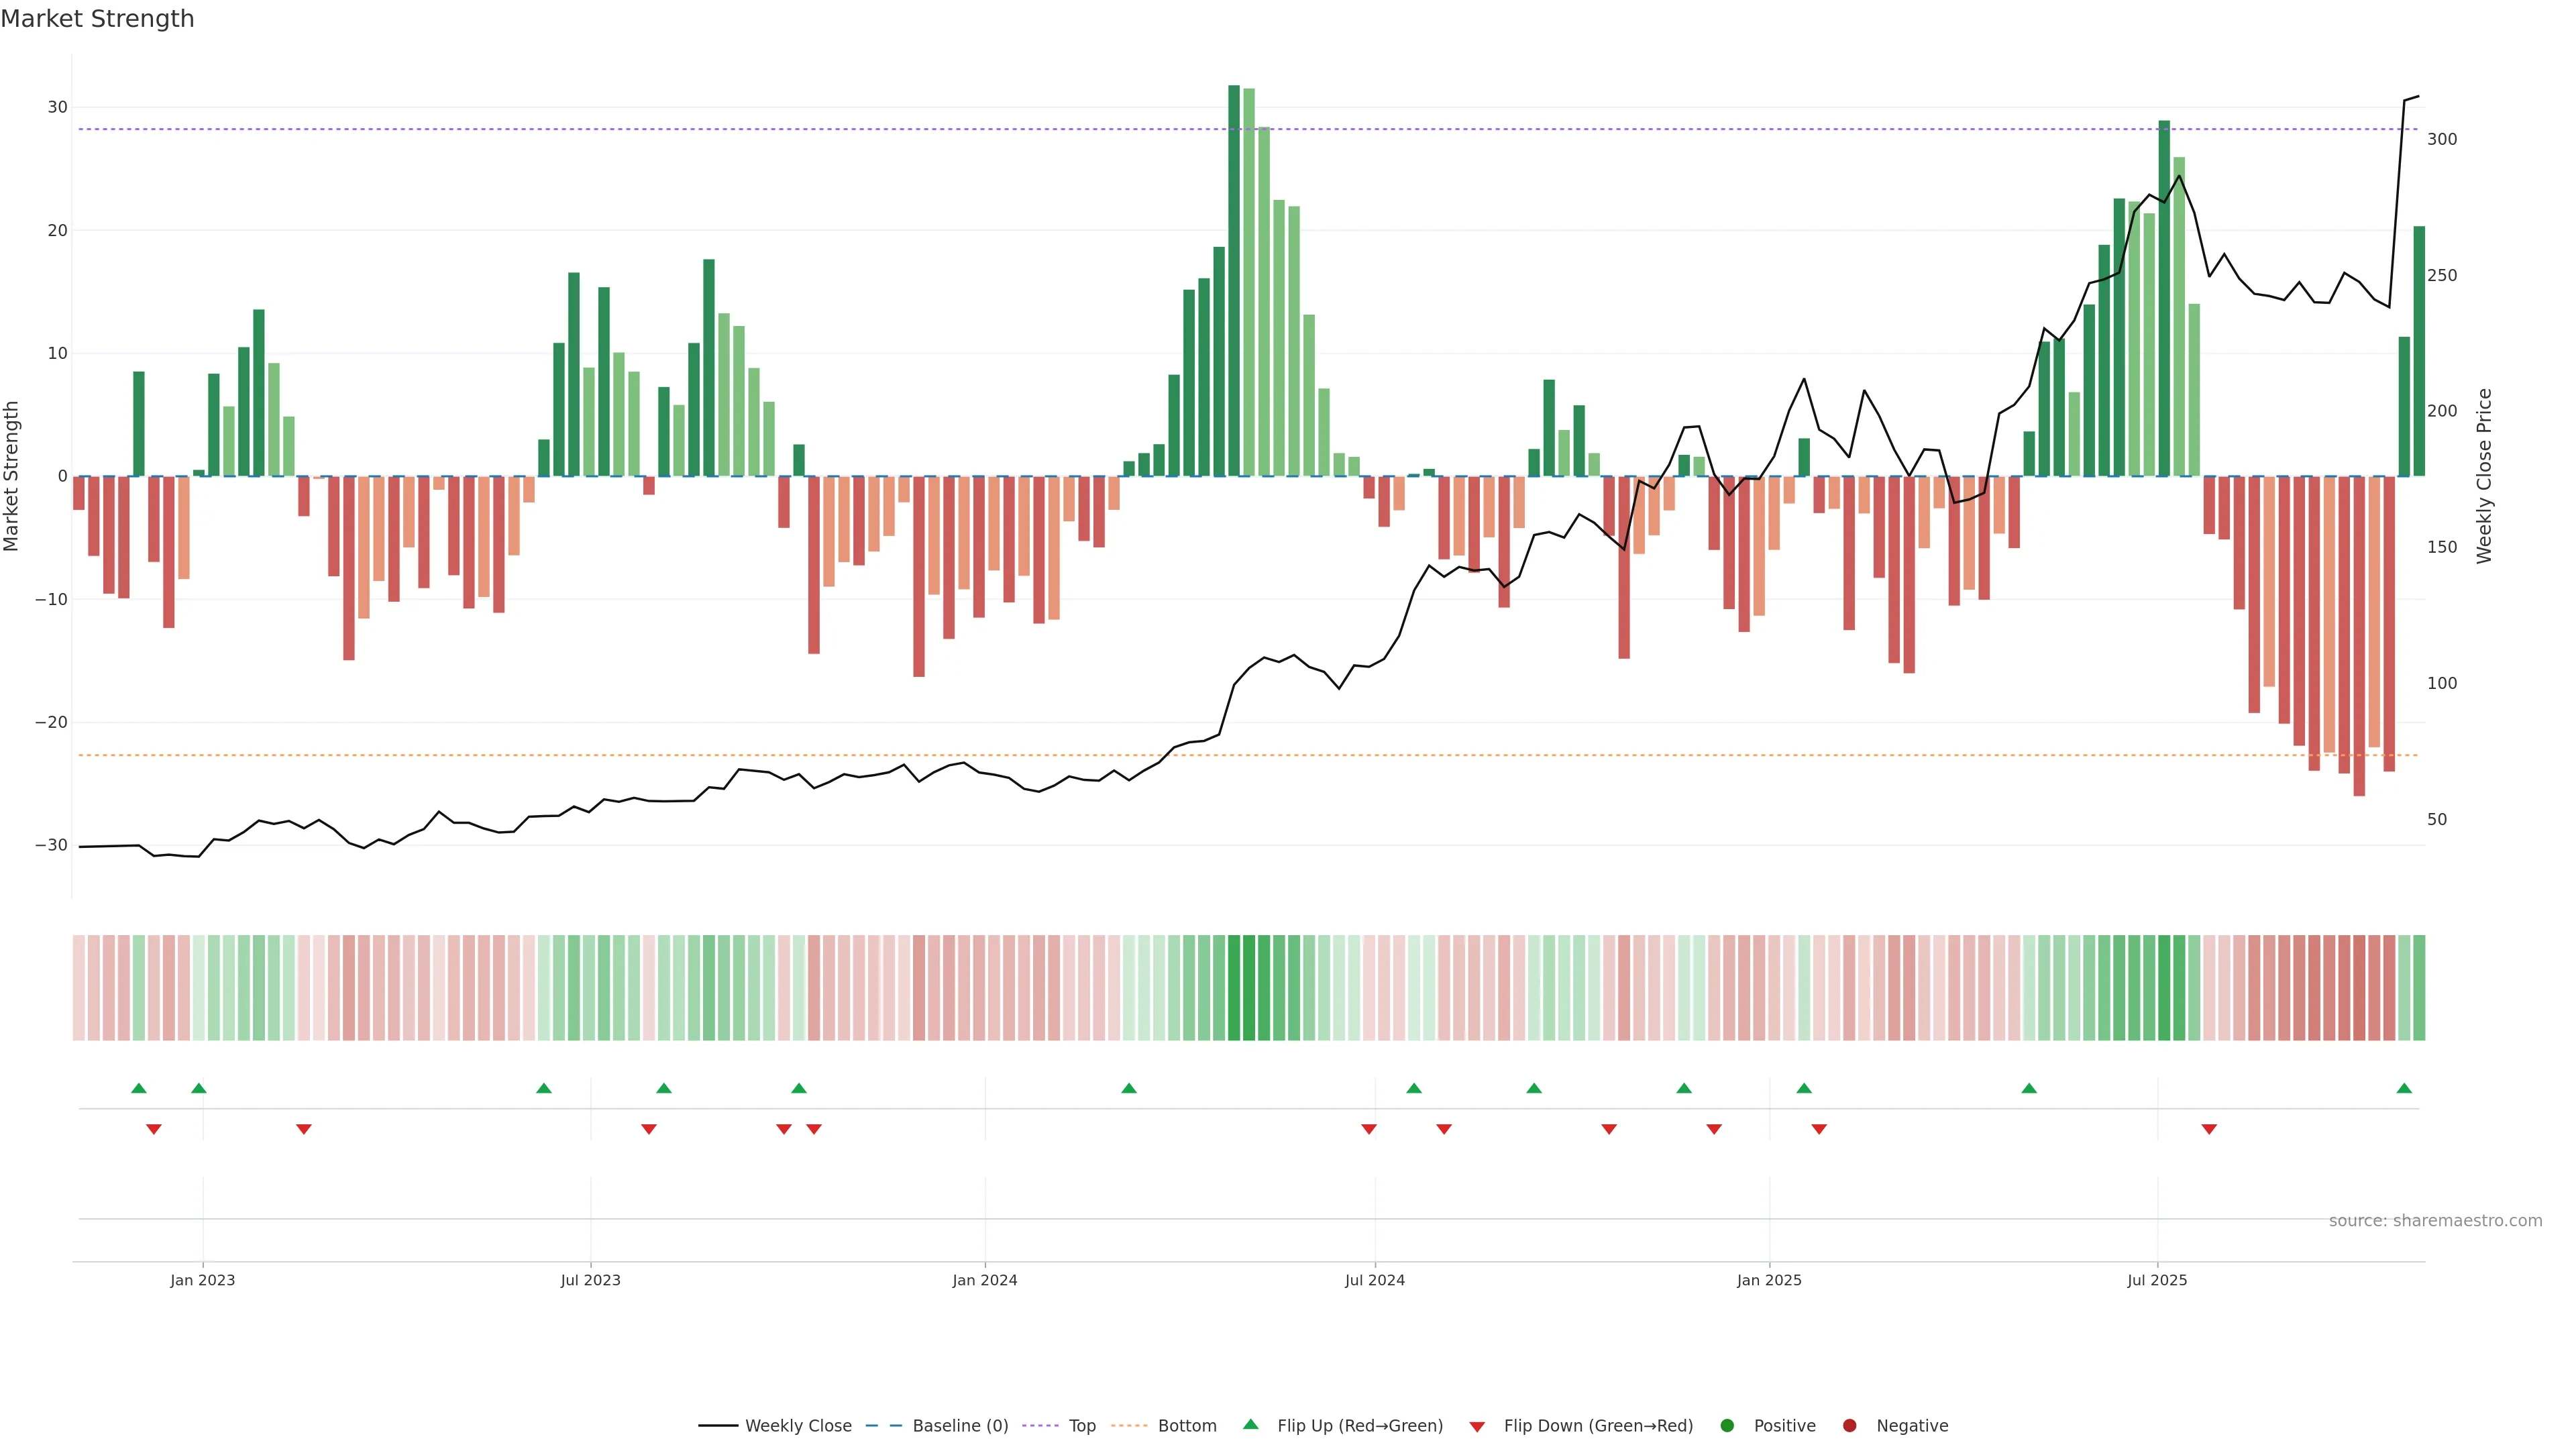Click the Market Strength chart title
The image size is (2576, 1449).
[97, 19]
